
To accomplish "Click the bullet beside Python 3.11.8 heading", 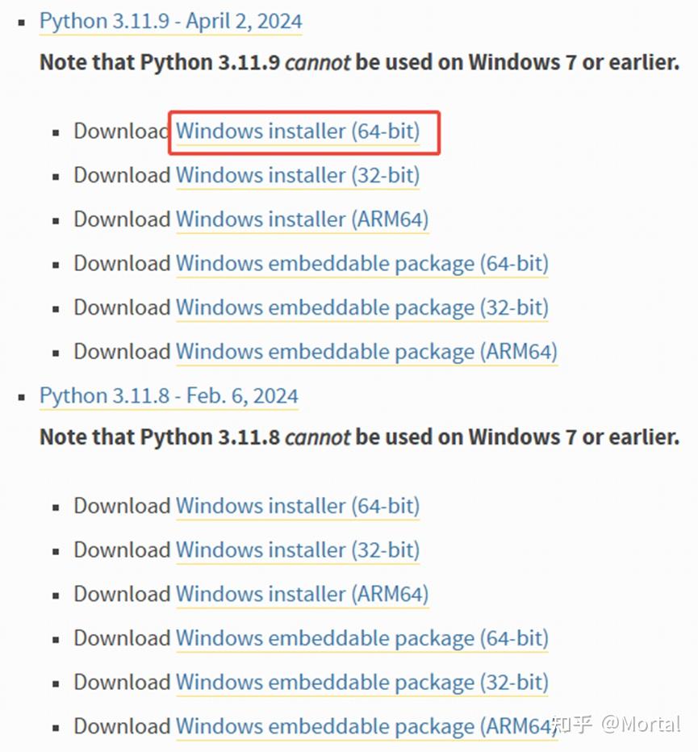I will 21,398.
